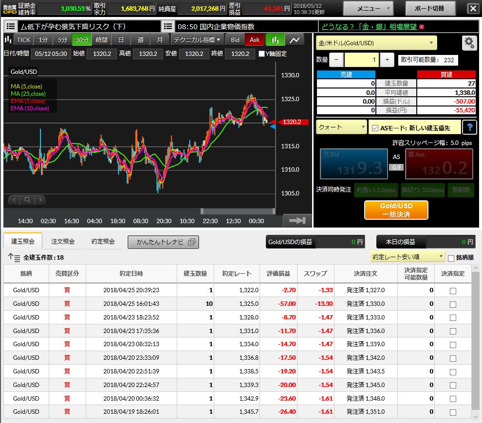Click the chart scroll left arrow
This screenshot has width=482, height=423.
pos(14,200)
